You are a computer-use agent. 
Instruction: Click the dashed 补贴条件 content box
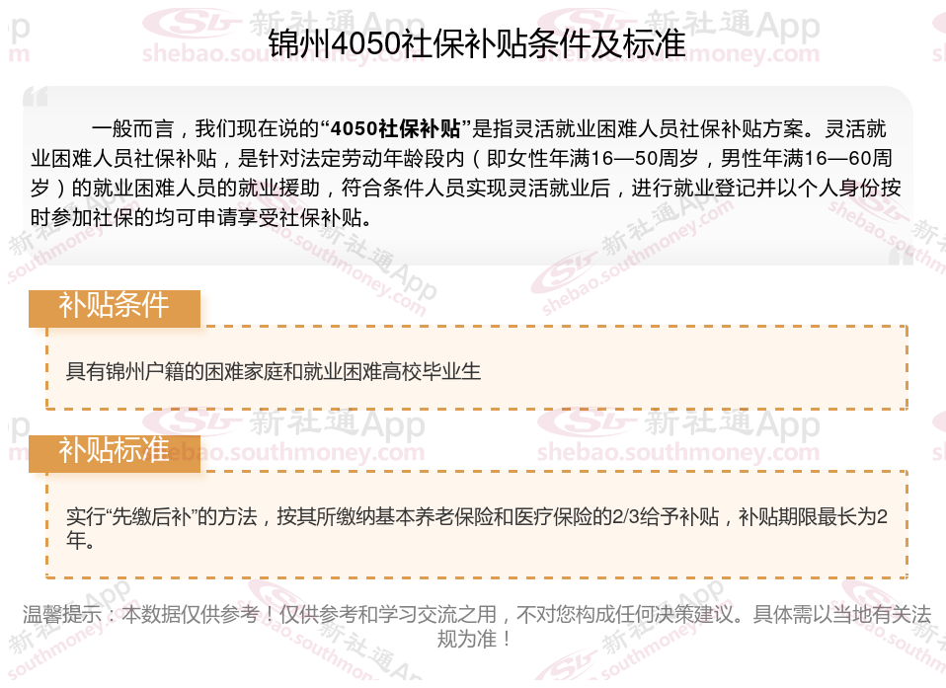[x=477, y=368]
